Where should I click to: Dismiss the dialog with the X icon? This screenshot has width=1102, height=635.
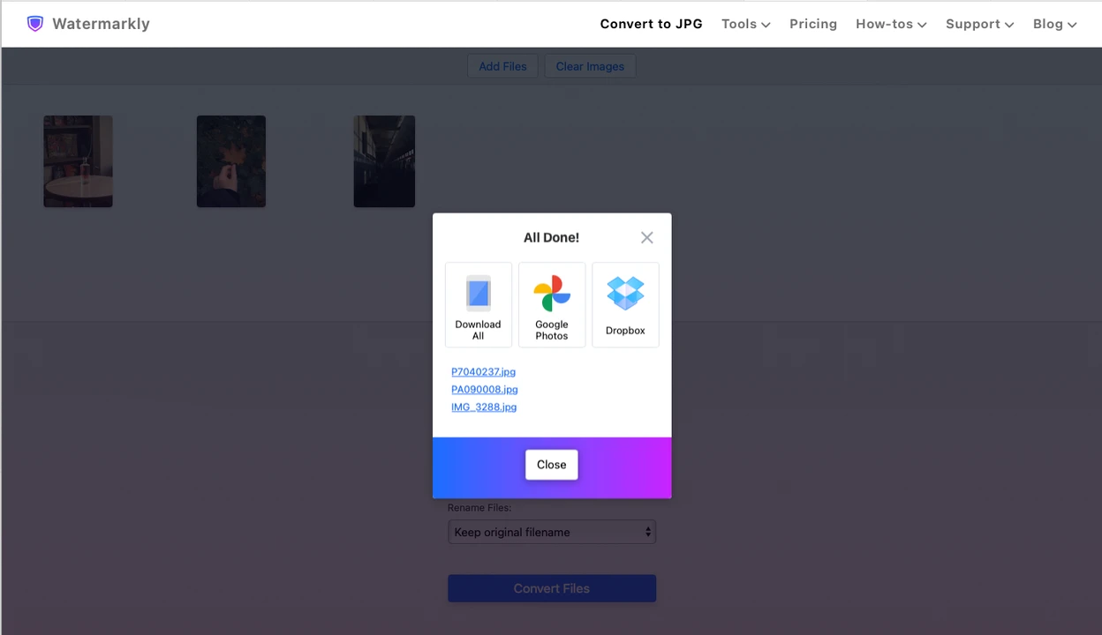point(646,237)
